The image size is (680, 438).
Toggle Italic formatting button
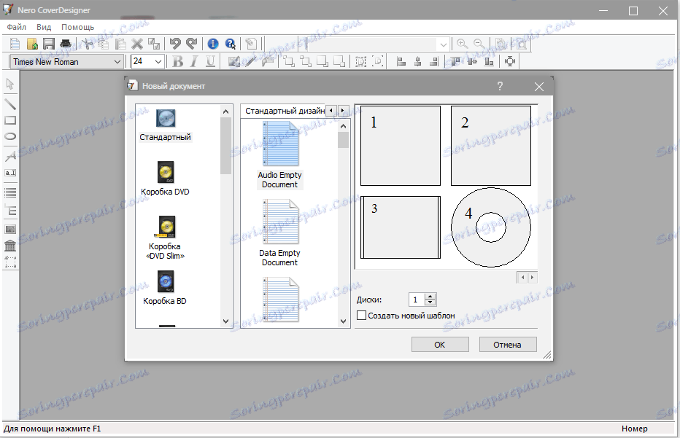[x=194, y=62]
